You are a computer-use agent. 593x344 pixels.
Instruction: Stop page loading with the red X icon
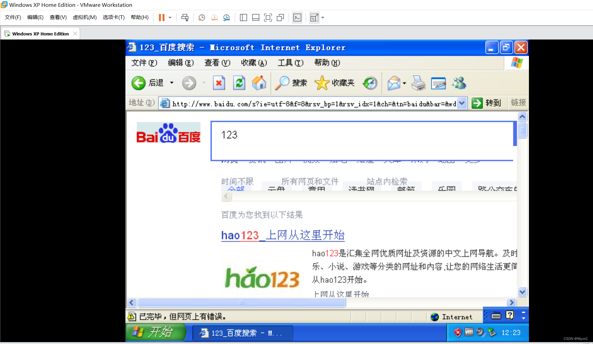pos(219,83)
